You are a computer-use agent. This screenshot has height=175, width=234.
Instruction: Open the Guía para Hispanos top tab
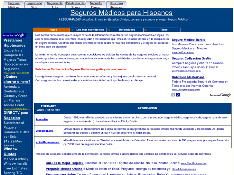pos(116,5)
